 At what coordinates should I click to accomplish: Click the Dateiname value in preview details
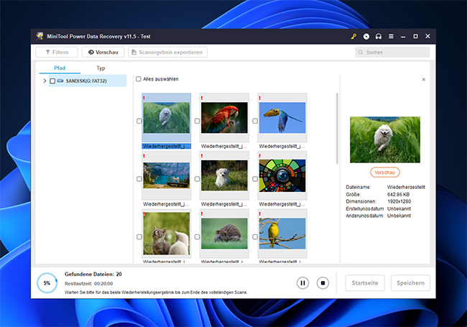coord(406,188)
